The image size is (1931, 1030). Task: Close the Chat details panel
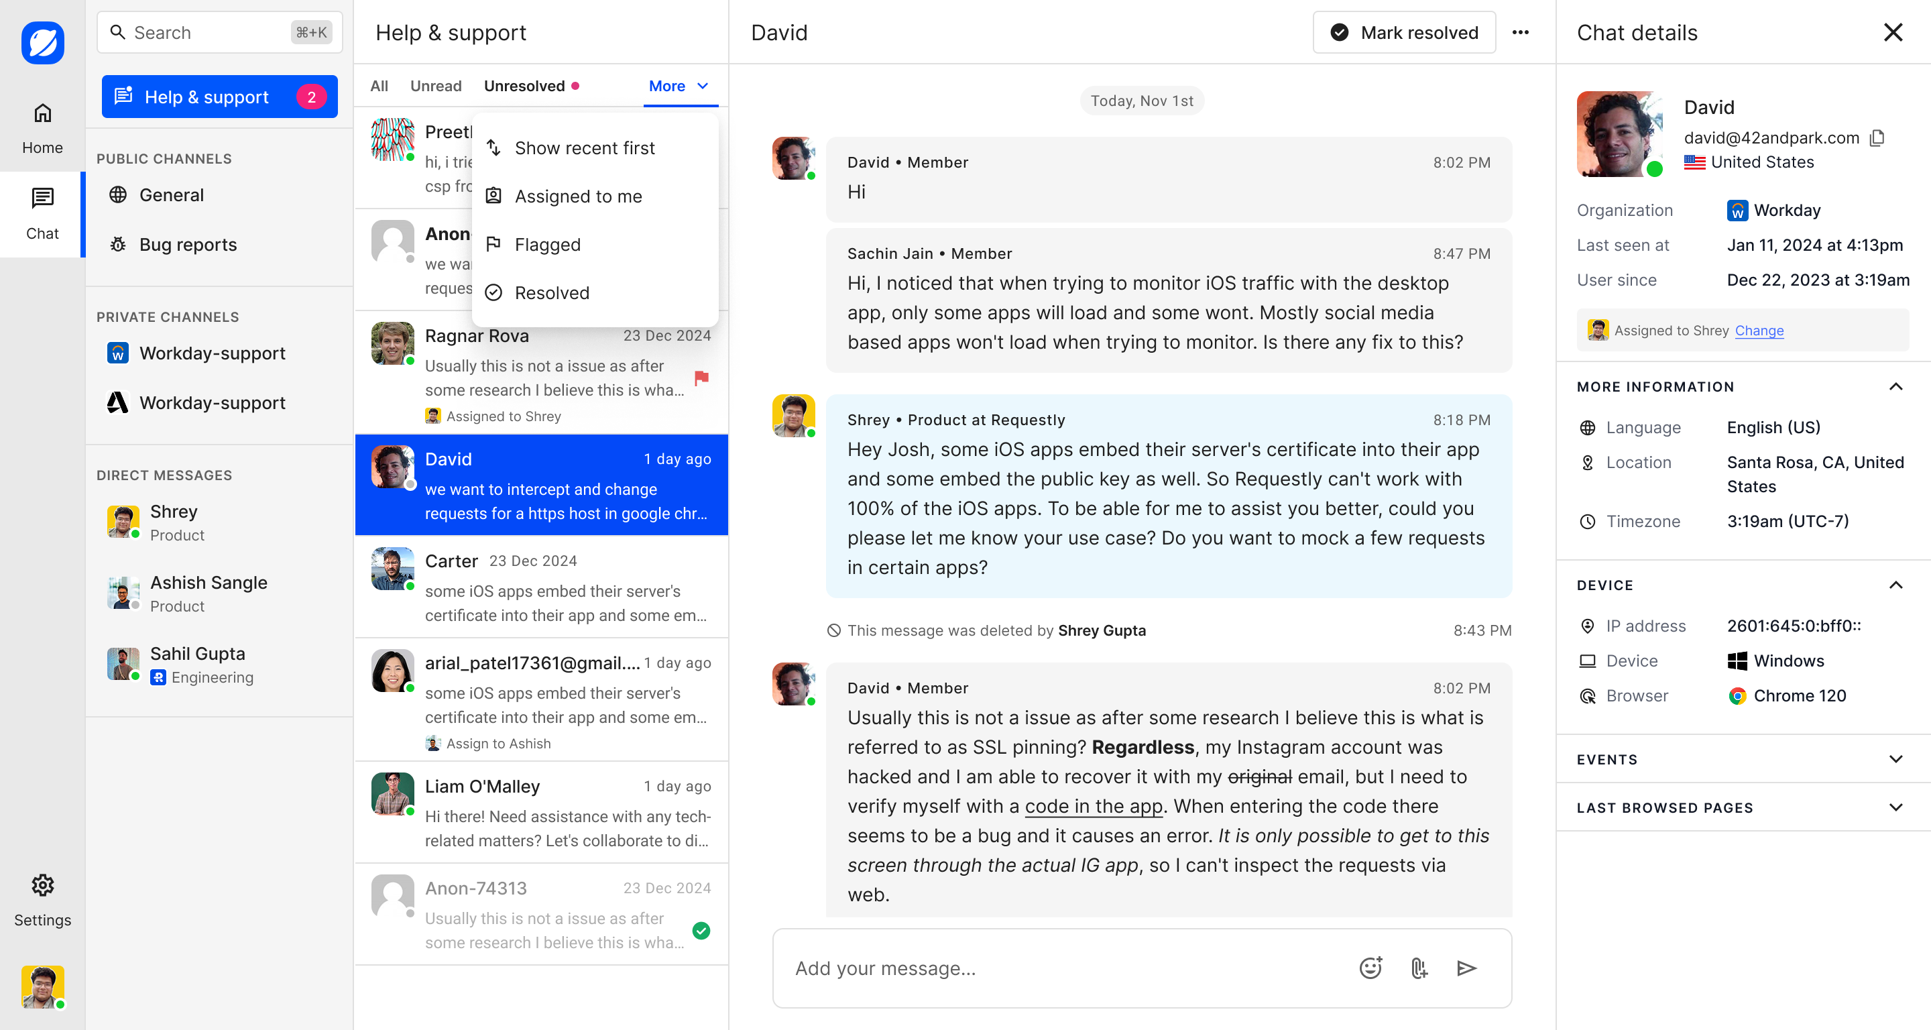pyautogui.click(x=1893, y=32)
